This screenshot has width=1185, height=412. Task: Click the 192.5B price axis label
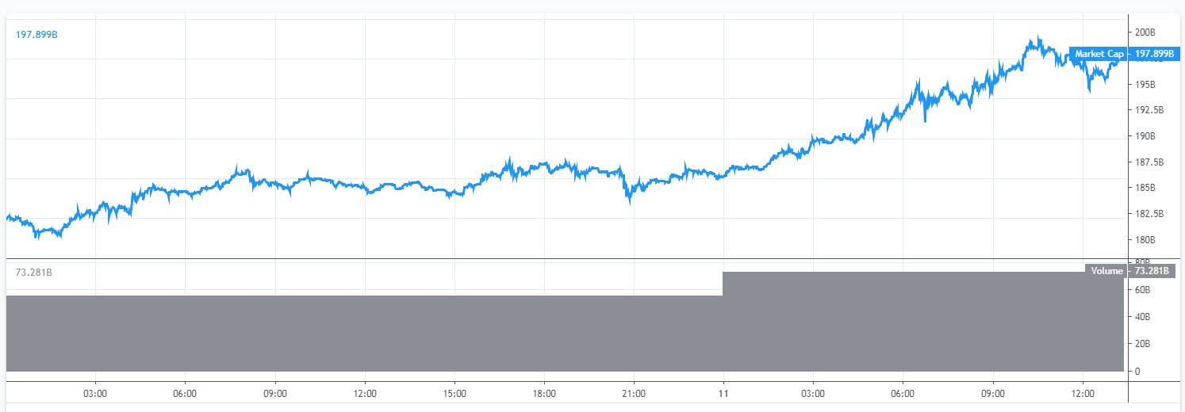1149,110
